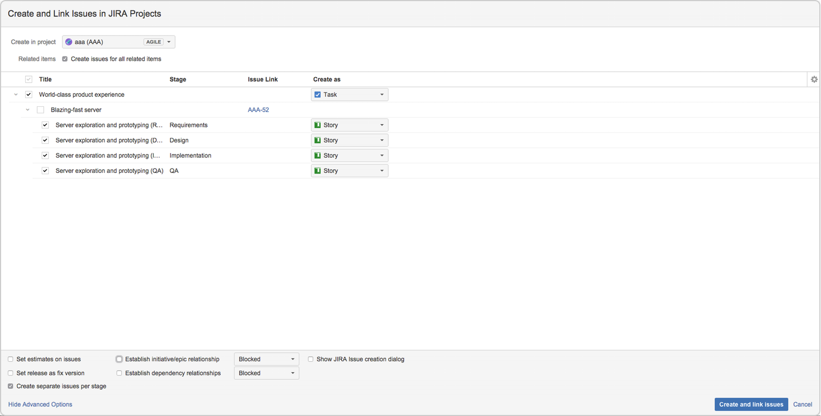The width and height of the screenshot is (821, 416).
Task: Click the World-class product experience title
Action: (82, 95)
